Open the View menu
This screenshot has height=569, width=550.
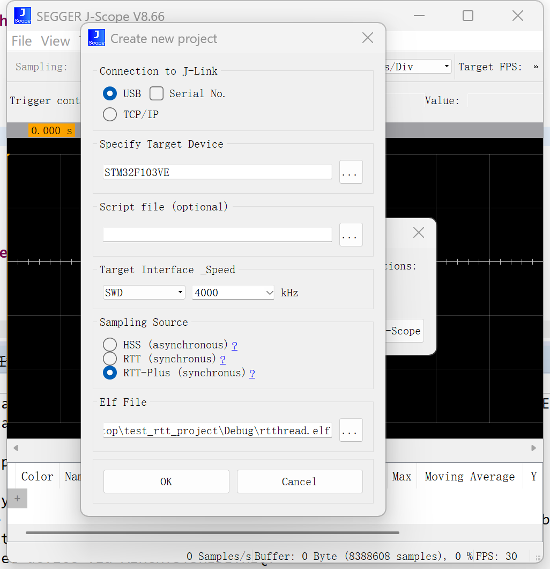coord(55,41)
